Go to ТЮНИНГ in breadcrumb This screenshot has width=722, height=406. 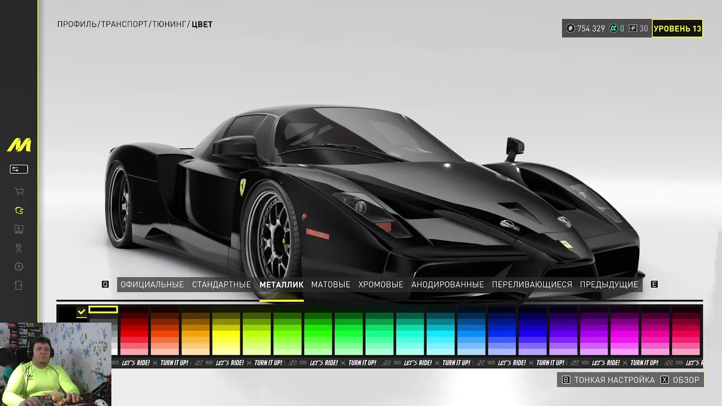(169, 24)
